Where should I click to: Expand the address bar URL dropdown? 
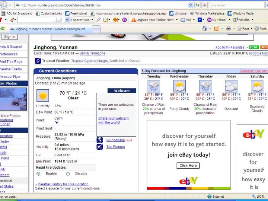(191, 5)
